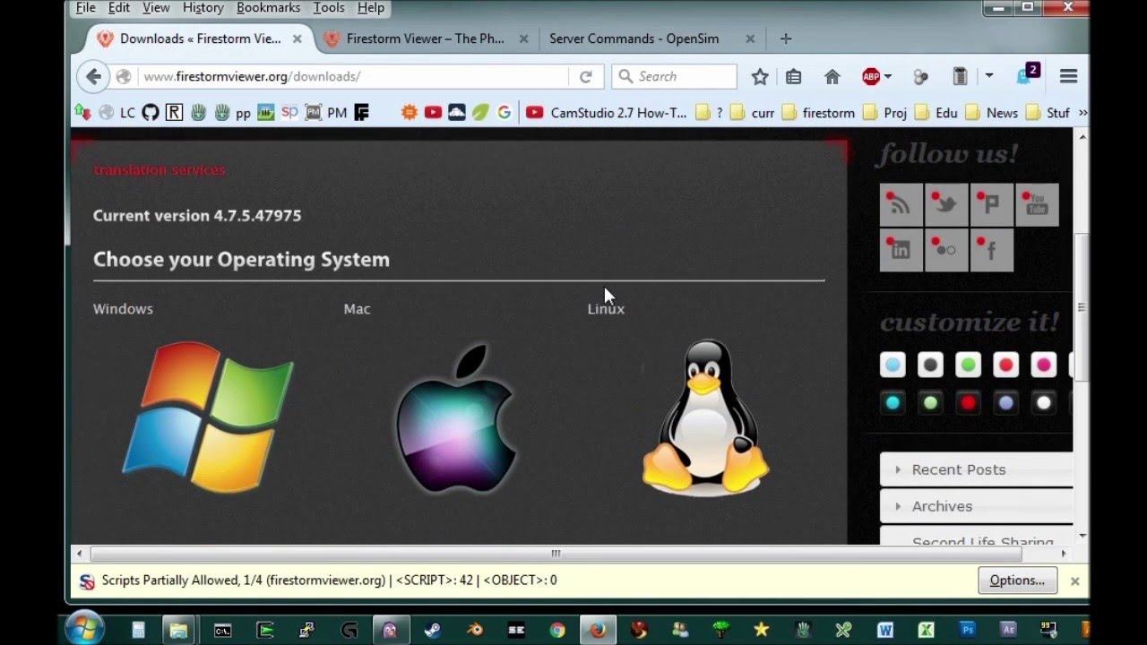
Task: Open the Edu bookmarks folder
Action: (x=936, y=113)
